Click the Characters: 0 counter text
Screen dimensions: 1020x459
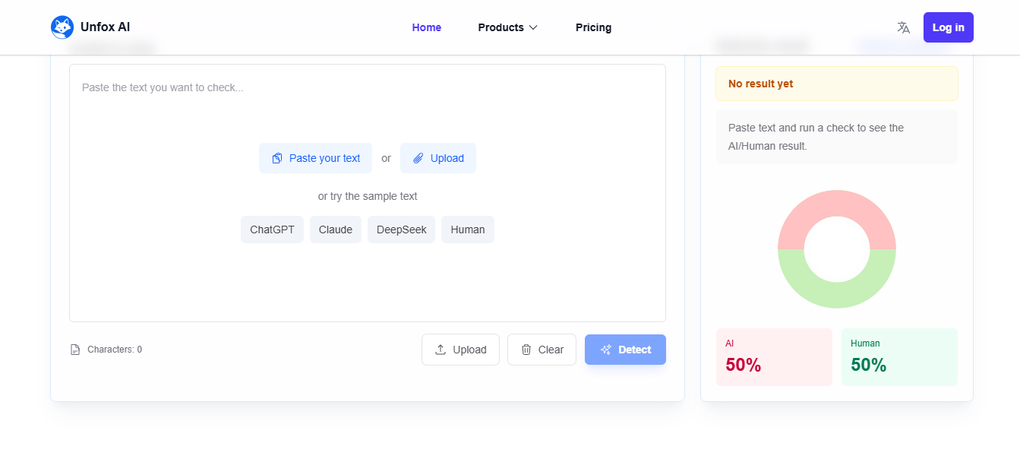[x=115, y=350]
